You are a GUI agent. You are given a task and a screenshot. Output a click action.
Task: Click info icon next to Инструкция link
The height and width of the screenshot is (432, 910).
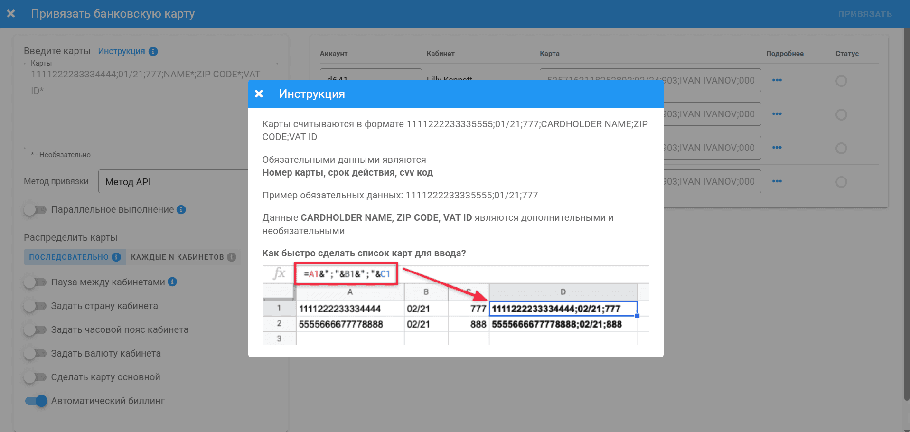153,51
